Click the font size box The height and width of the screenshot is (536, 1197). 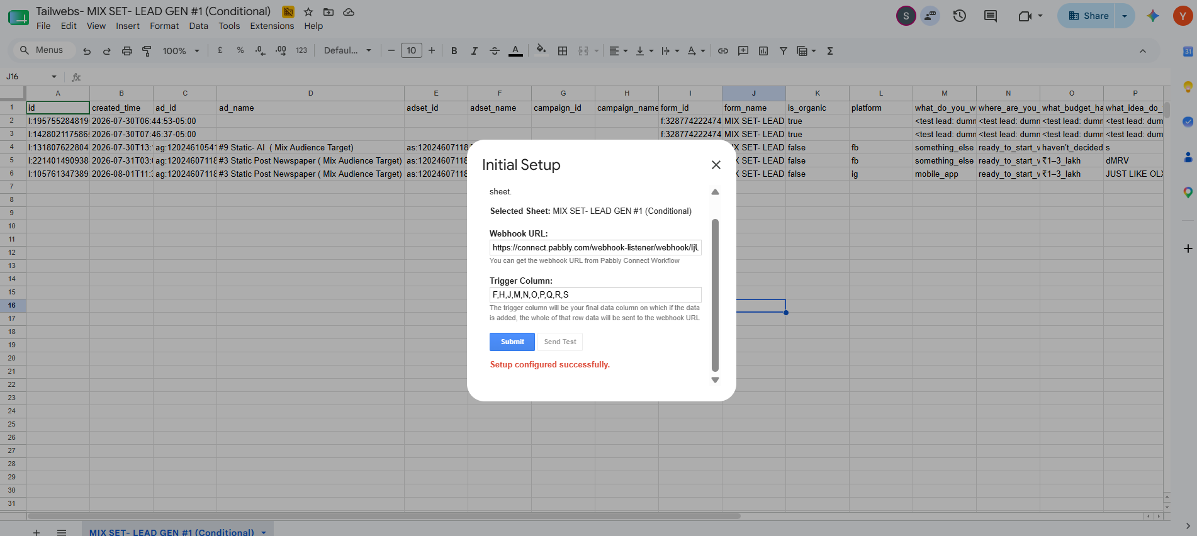click(x=412, y=50)
